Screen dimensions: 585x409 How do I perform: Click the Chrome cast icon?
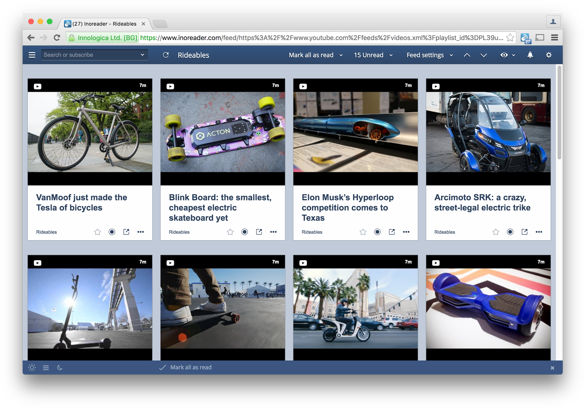[540, 37]
